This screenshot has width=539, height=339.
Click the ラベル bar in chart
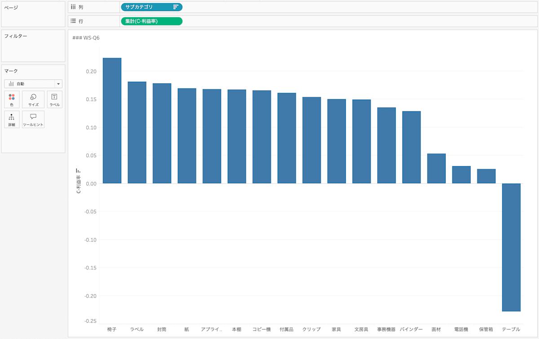point(137,132)
